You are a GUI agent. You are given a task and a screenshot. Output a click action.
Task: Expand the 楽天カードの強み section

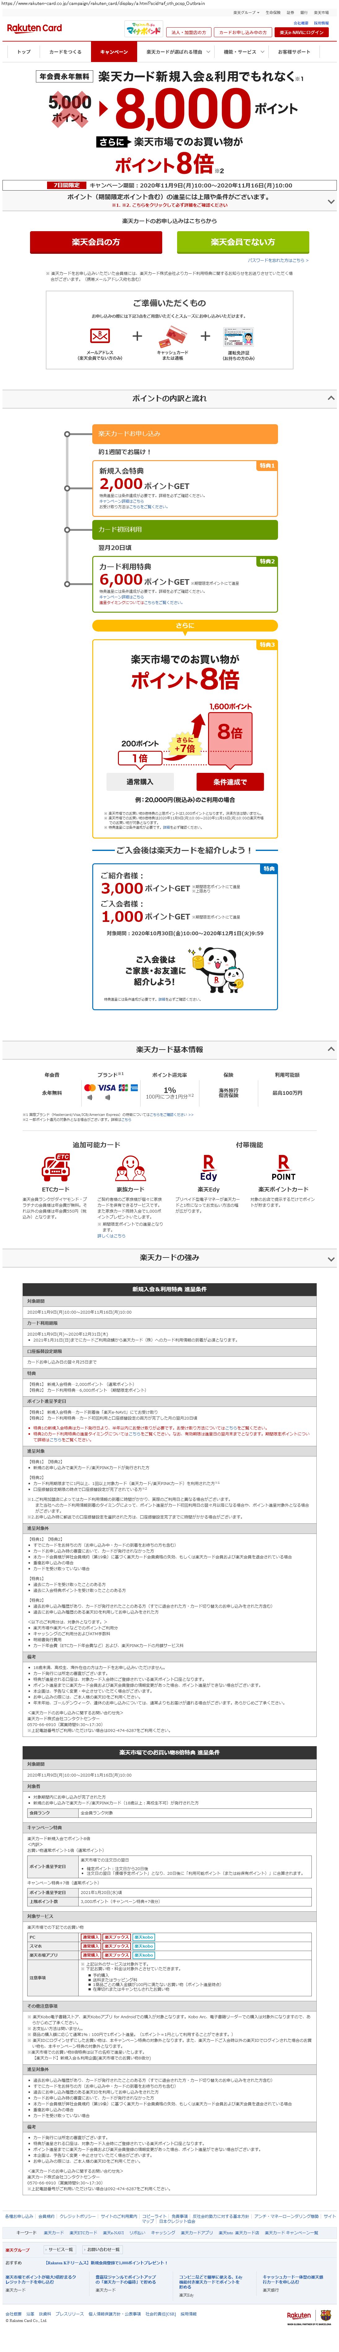pos(330,1258)
